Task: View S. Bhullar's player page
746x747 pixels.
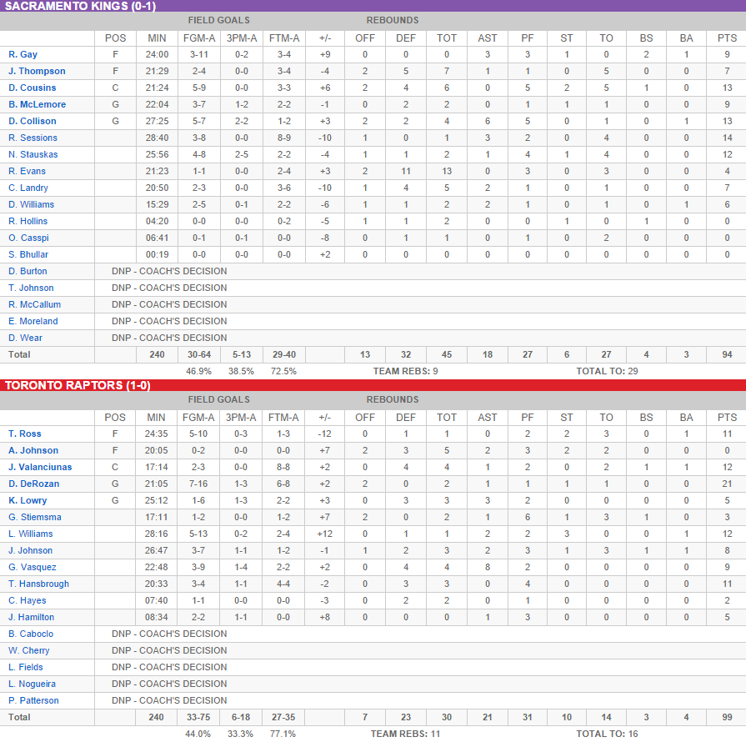Action: (28, 254)
